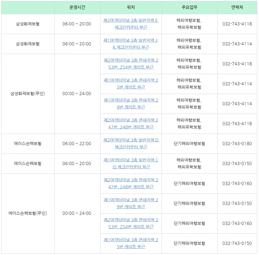The image size is (259, 255).
Task: Click 해외여행보험, 해외유학보험 in the E 체크인카운터 row
Action: (189, 24)
